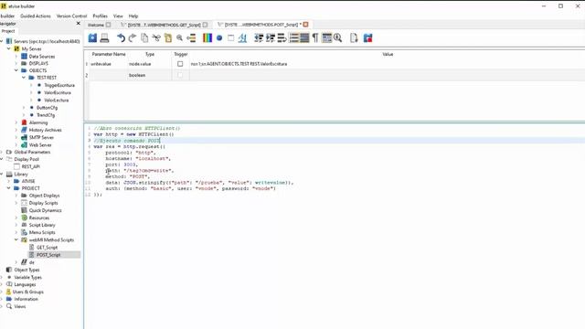Select POST_Script in the tree

pyautogui.click(x=48, y=255)
